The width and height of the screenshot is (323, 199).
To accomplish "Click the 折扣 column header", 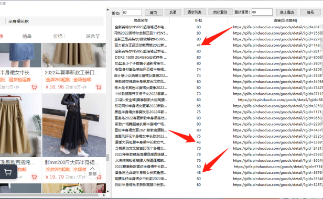I will pos(199,20).
